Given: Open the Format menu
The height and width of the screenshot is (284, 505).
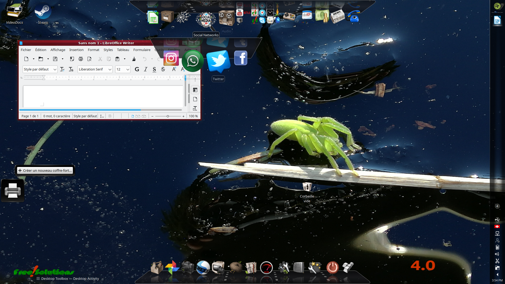Looking at the screenshot, I should point(93,50).
